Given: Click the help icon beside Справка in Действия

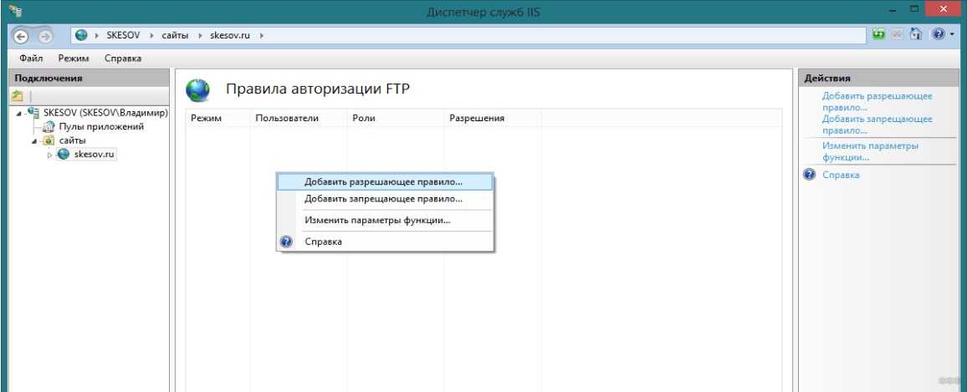Looking at the screenshot, I should (809, 175).
